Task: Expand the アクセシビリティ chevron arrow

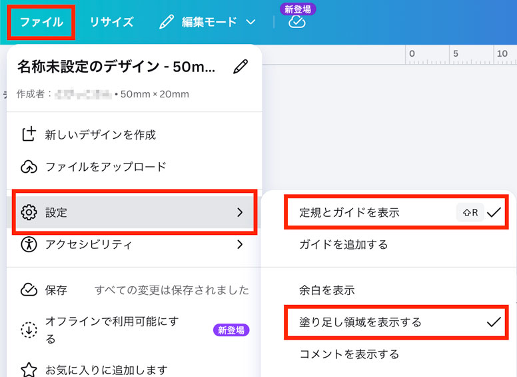Action: click(x=240, y=244)
